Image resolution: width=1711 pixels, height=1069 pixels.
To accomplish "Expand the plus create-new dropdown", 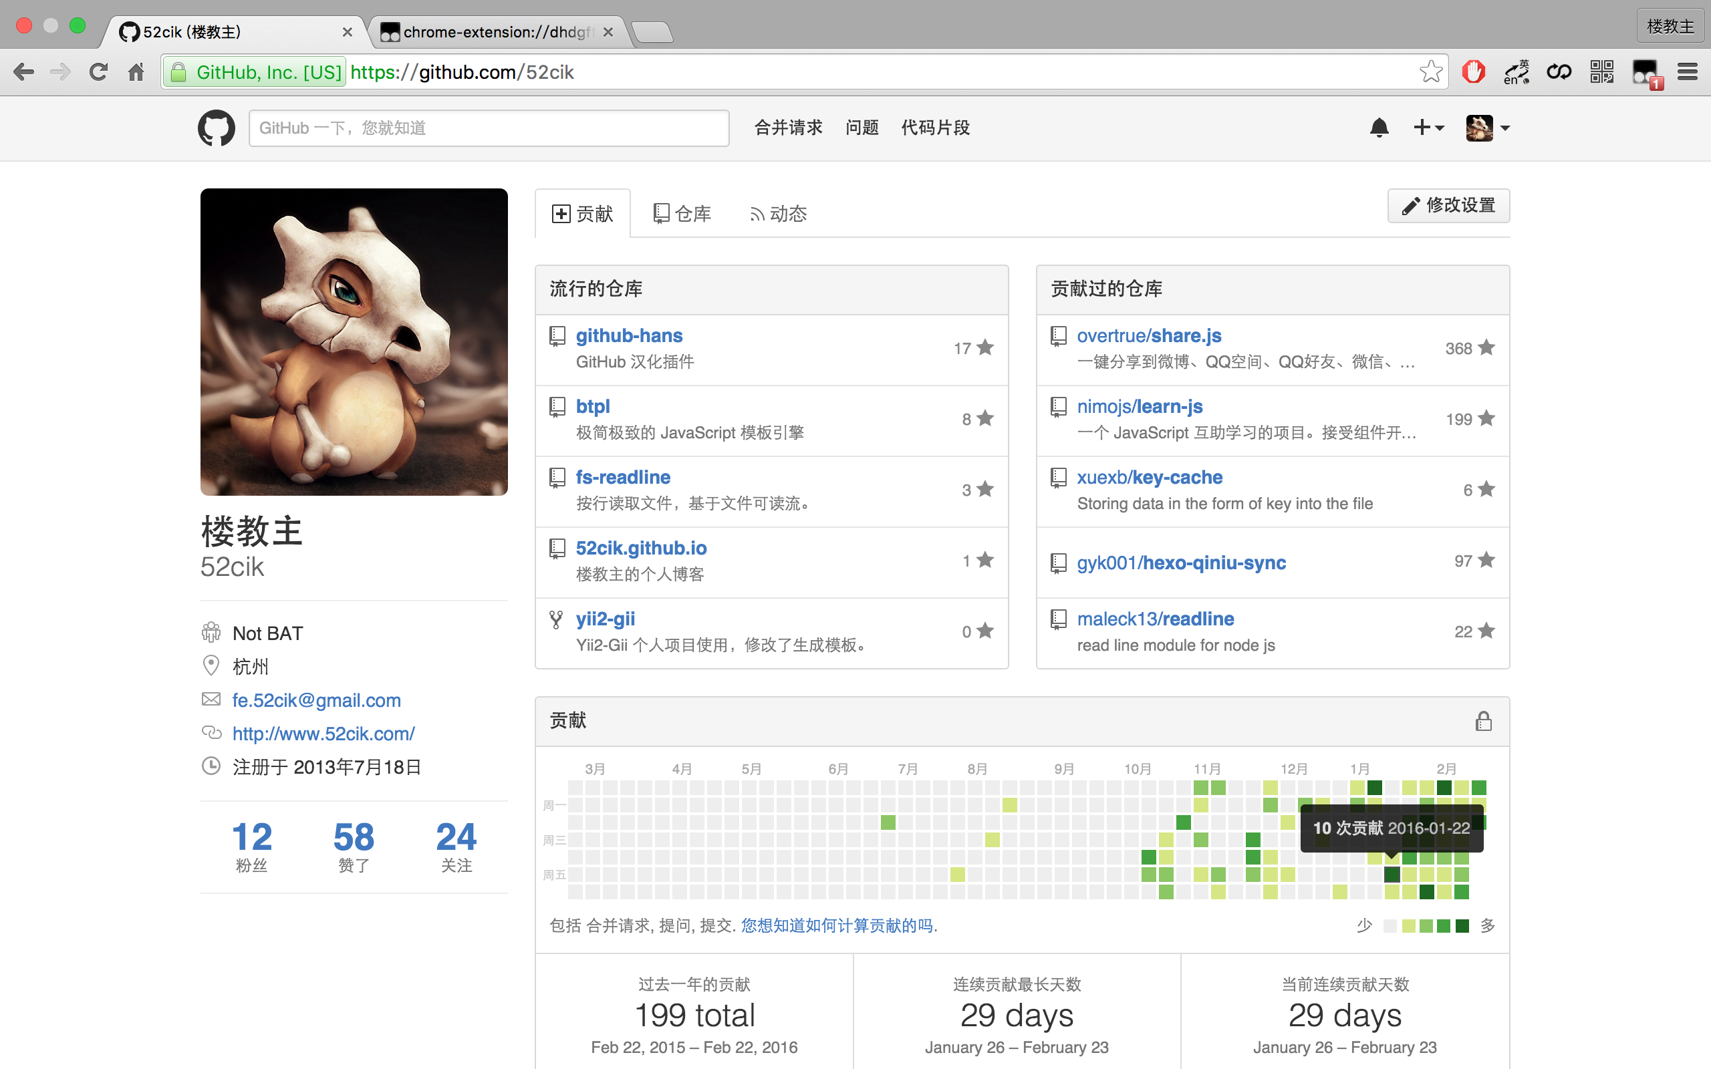I will click(x=1428, y=128).
